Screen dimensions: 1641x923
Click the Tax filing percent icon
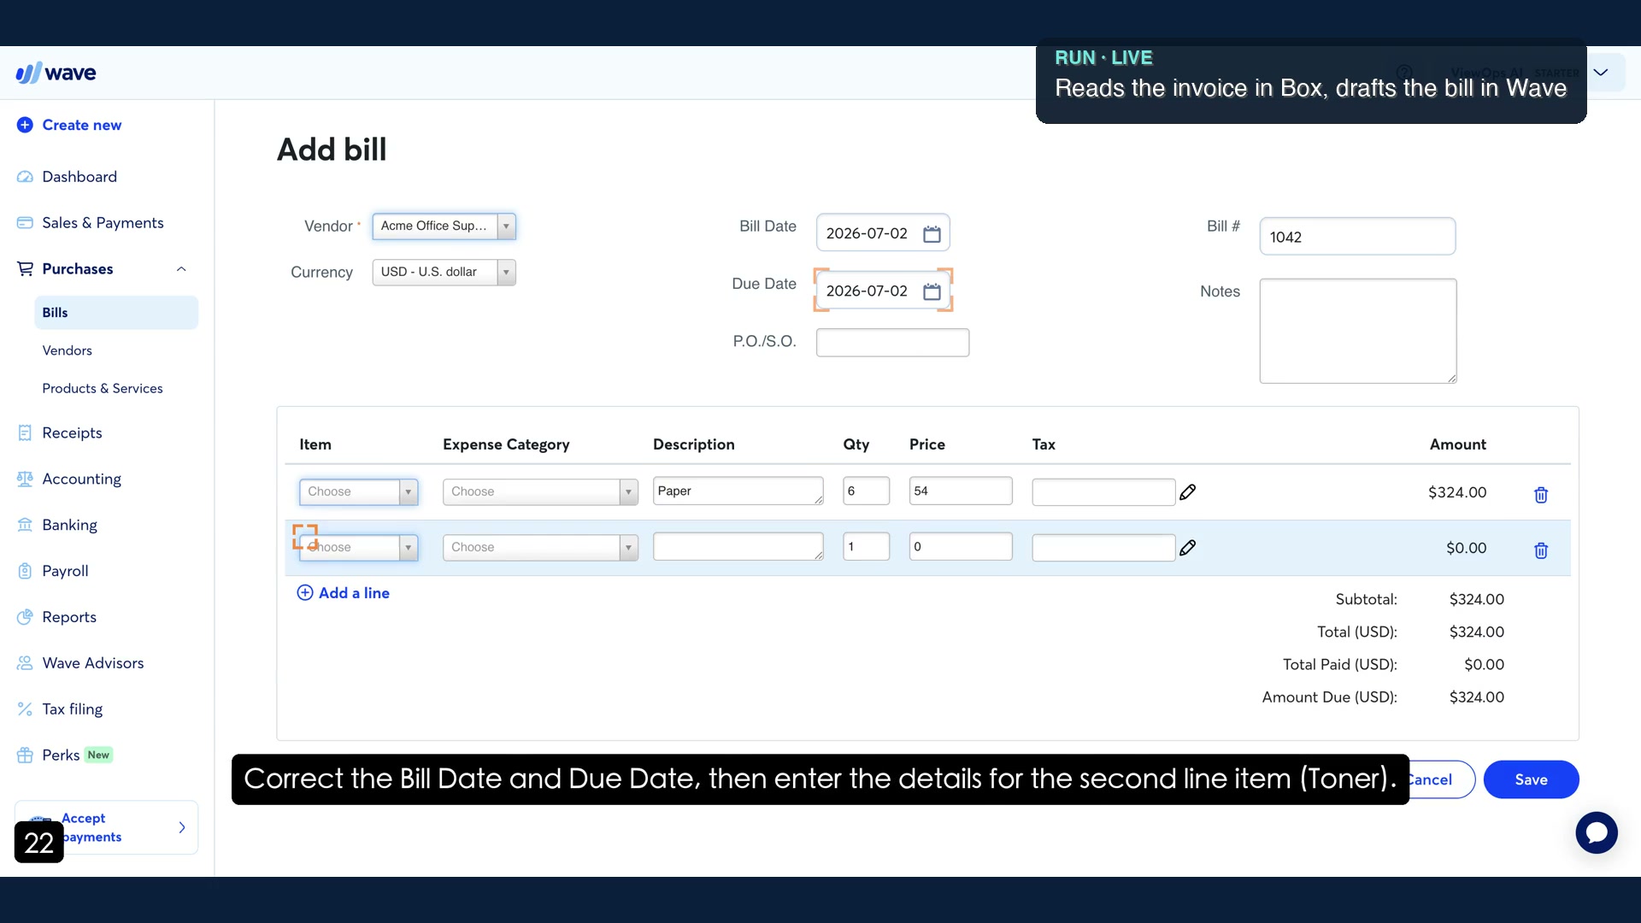[25, 709]
